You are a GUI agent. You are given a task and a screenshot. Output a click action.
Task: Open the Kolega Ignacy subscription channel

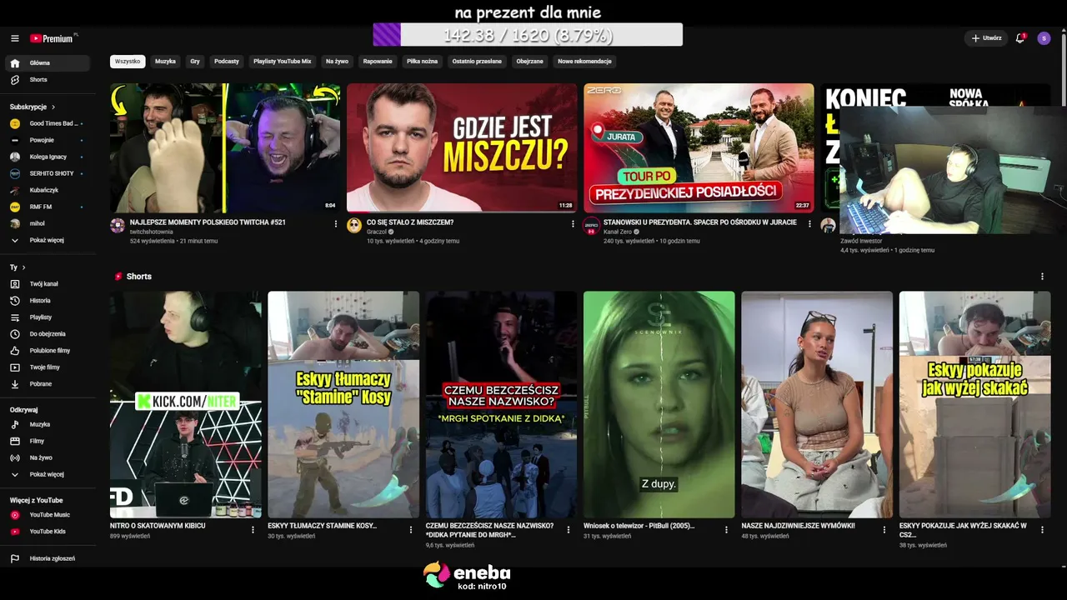click(48, 157)
